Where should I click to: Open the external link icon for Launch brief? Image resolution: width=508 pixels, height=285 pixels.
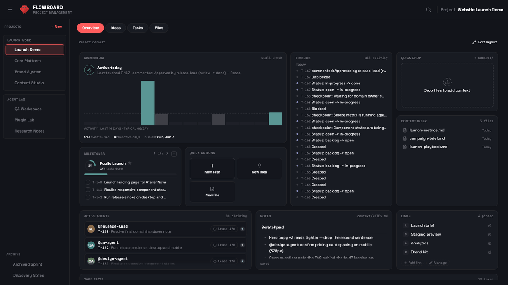tap(490, 225)
